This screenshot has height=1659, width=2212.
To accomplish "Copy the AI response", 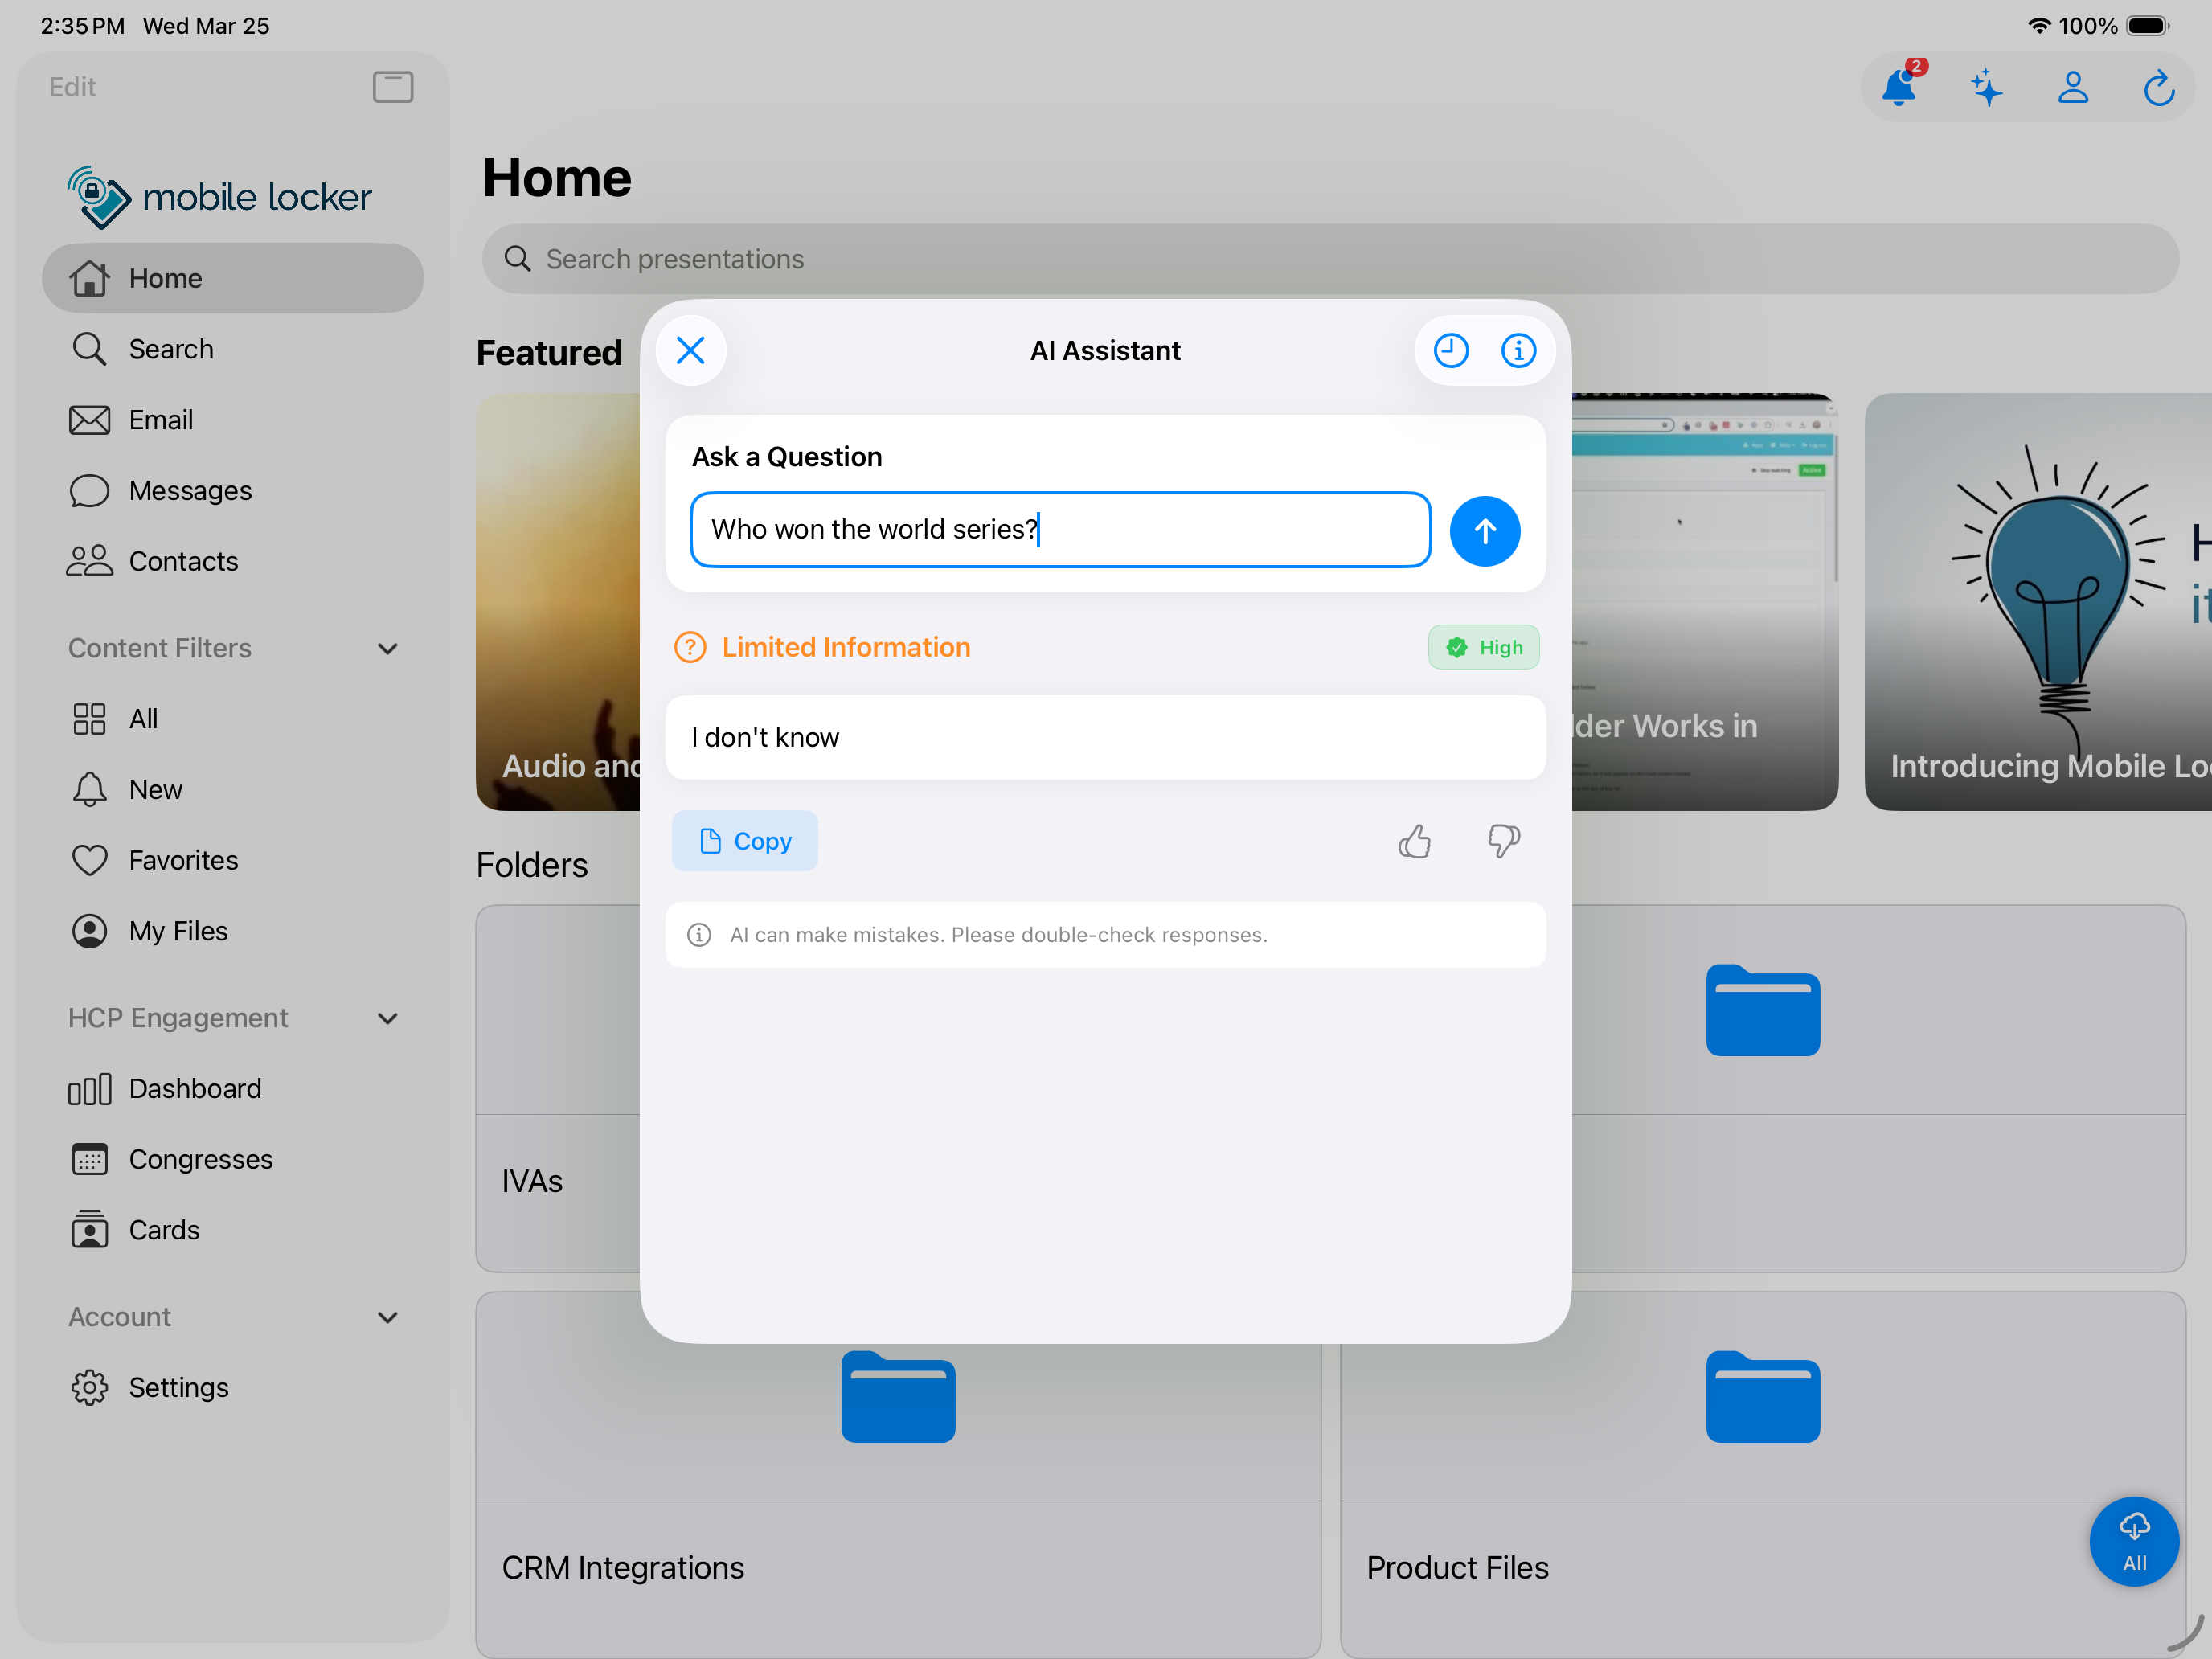I will point(745,841).
